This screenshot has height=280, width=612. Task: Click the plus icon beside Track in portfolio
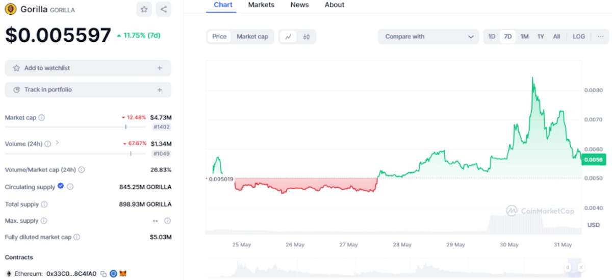[x=160, y=90]
